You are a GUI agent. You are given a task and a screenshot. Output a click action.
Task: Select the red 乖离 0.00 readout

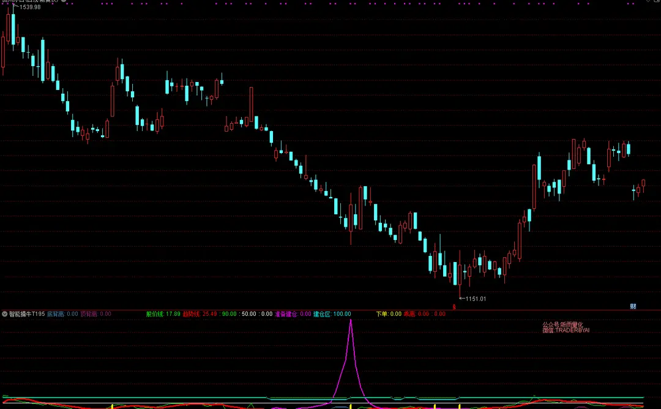point(416,314)
